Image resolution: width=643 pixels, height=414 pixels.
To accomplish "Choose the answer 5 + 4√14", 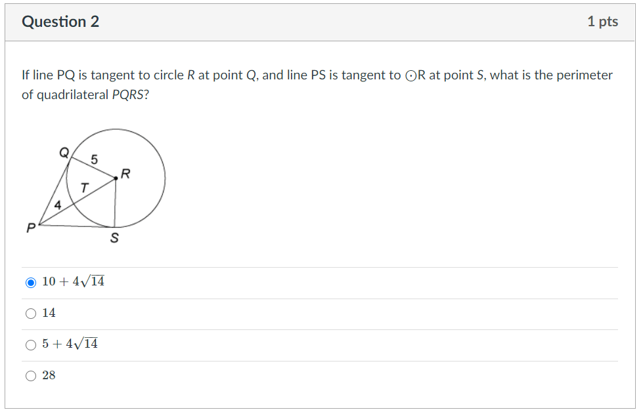I will tap(31, 344).
